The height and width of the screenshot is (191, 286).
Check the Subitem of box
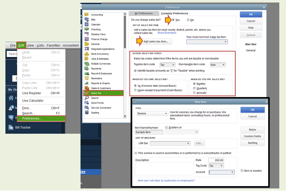[166, 127]
